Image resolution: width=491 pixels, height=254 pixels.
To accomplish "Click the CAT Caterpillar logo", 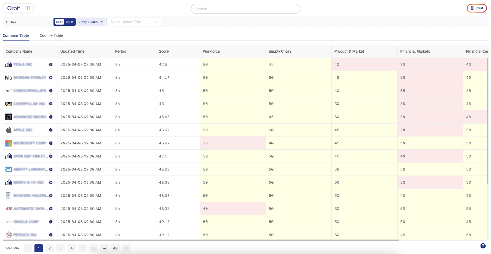I will point(9,104).
